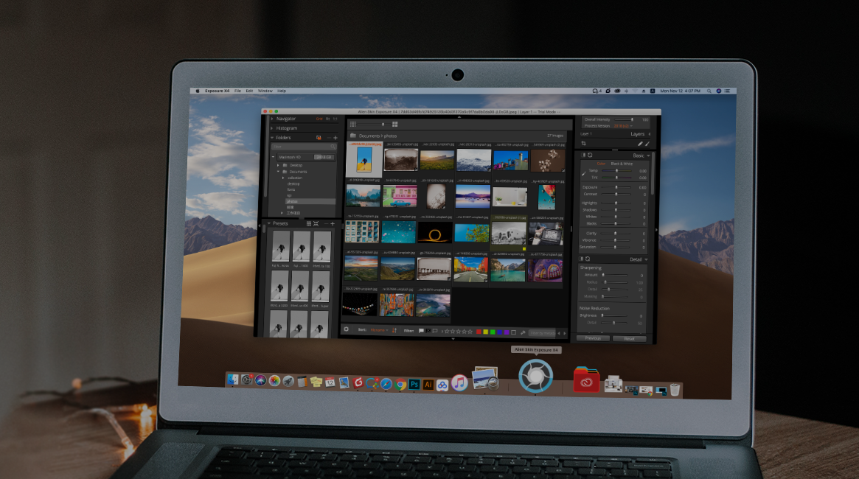Viewport: 859px width, 479px height.
Task: Select the Color tab in Basic panel
Action: click(x=601, y=164)
